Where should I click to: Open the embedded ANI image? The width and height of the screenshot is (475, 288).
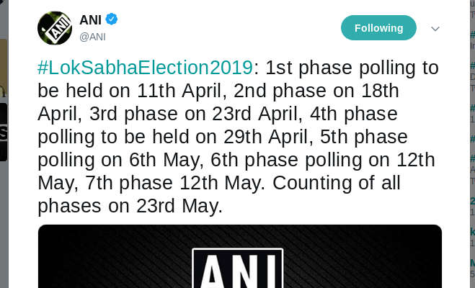(x=239, y=256)
